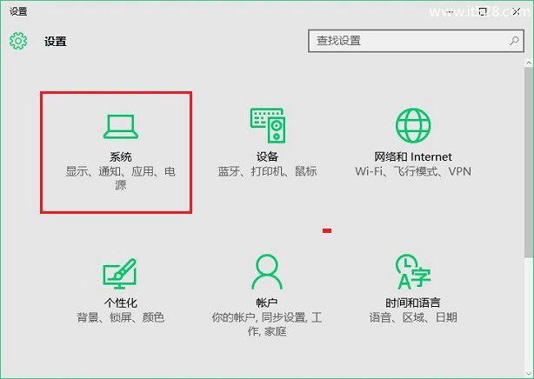Click the scrollbar up arrow
This screenshot has width=534, height=379.
click(529, 63)
